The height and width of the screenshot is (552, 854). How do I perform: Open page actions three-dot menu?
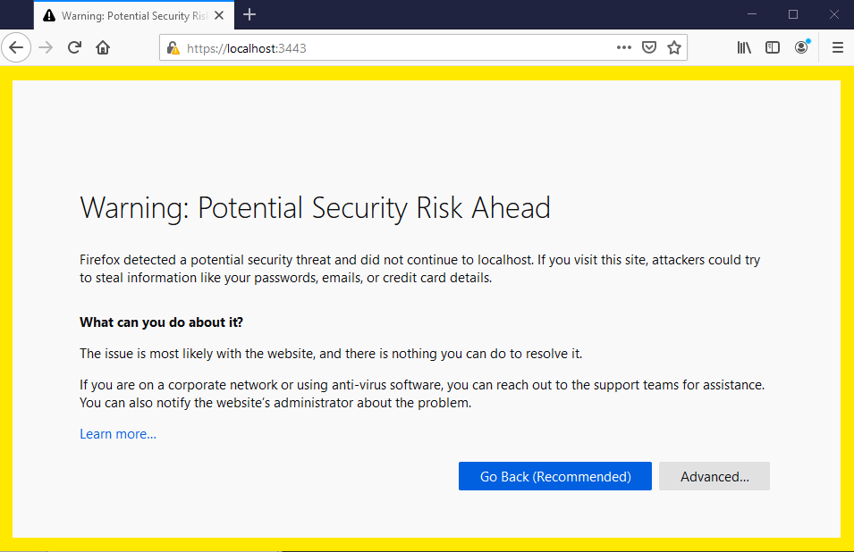pyautogui.click(x=623, y=48)
